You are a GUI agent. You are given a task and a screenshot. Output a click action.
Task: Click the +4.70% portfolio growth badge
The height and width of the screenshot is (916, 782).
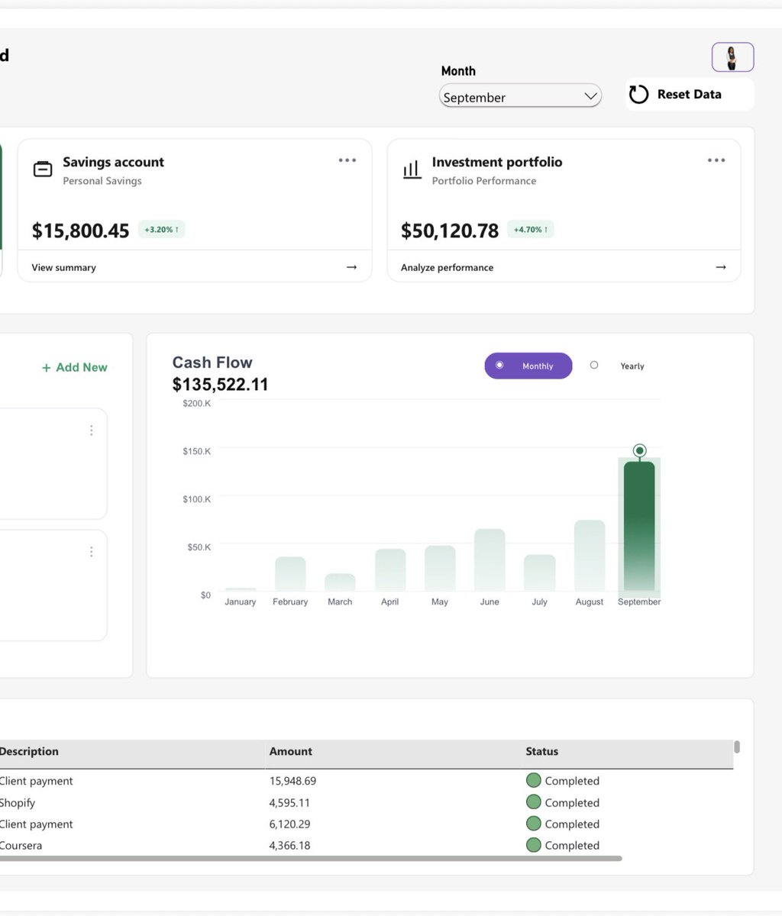530,229
